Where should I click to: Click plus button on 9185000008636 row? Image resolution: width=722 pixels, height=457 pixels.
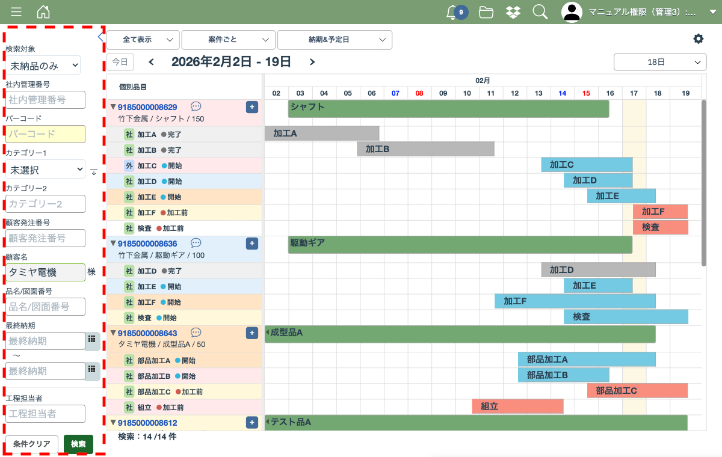[x=252, y=244]
